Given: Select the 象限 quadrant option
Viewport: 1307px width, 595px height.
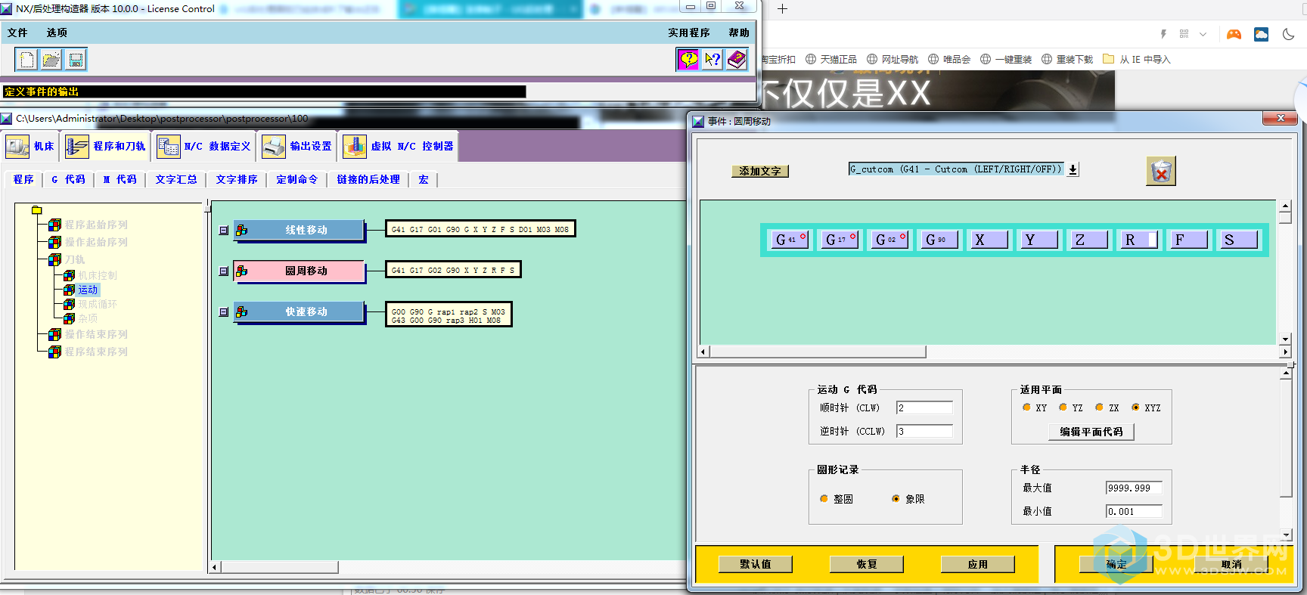Looking at the screenshot, I should [896, 499].
